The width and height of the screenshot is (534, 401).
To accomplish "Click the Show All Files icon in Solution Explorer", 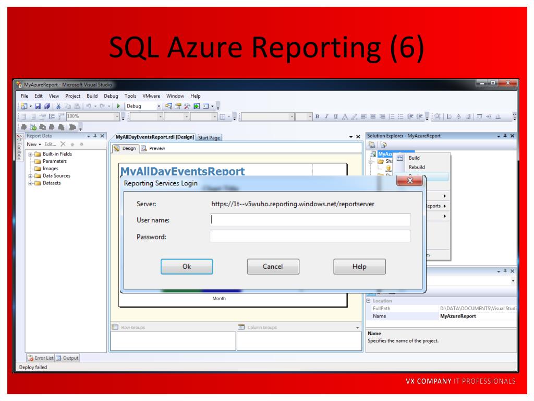I will (x=384, y=145).
